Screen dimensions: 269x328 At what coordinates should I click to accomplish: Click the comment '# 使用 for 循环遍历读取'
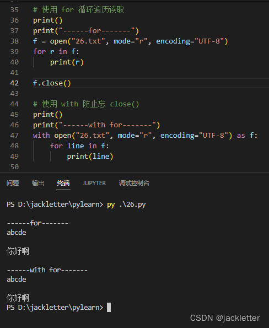79,10
